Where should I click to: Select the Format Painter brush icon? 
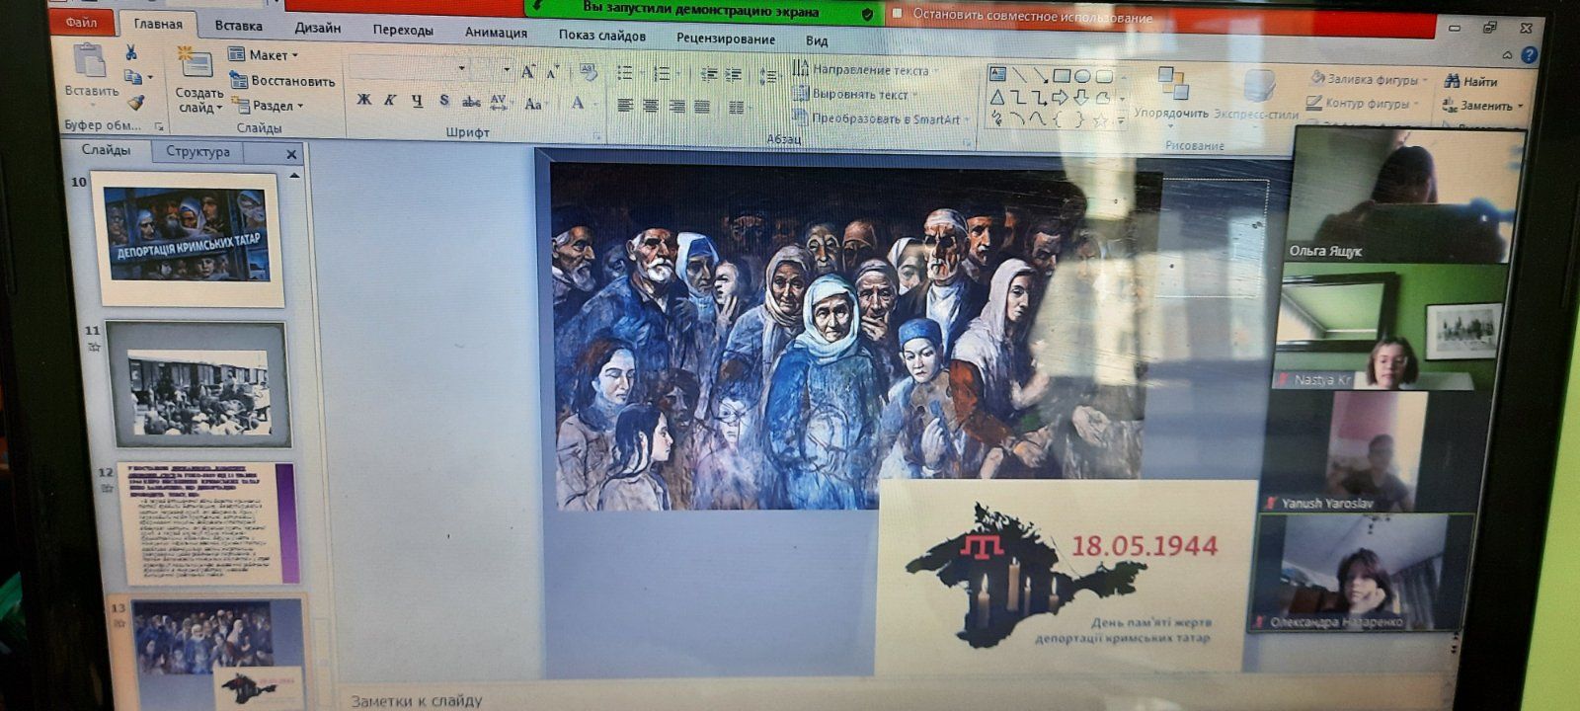click(135, 103)
